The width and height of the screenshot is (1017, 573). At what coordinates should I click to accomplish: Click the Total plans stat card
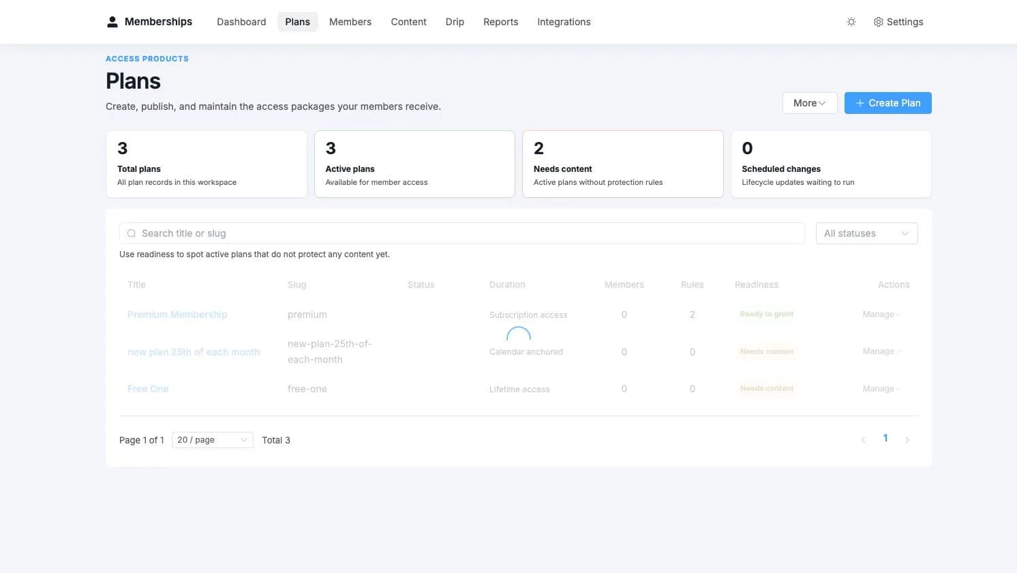pos(207,164)
